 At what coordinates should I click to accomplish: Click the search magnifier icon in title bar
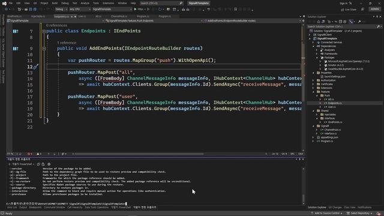click(x=181, y=3)
